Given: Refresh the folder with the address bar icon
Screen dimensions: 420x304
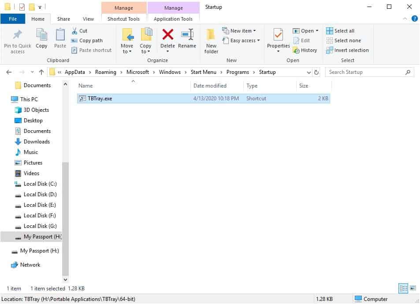Looking at the screenshot, I should click(317, 72).
